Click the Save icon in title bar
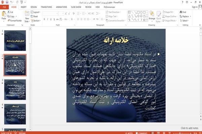This screenshot has height=134, width=202. pyautogui.click(x=7, y=2)
